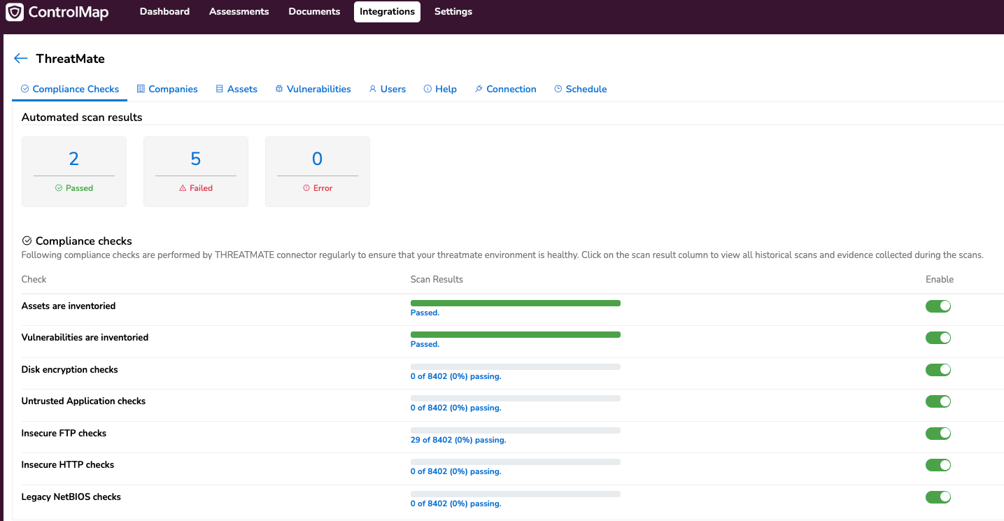This screenshot has height=521, width=1004.
Task: Toggle off Untrusted Application checks
Action: [938, 401]
